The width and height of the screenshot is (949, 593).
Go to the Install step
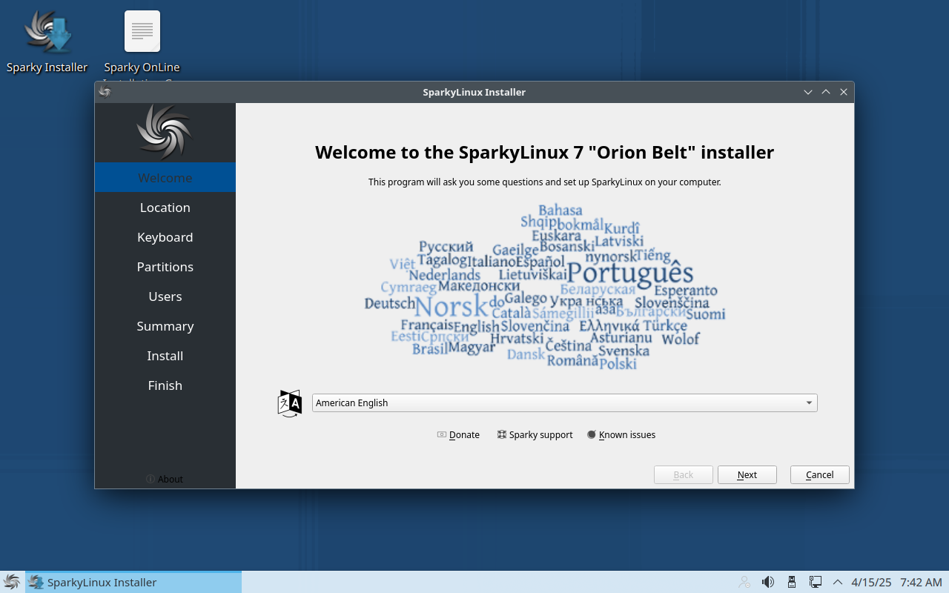pyautogui.click(x=165, y=356)
